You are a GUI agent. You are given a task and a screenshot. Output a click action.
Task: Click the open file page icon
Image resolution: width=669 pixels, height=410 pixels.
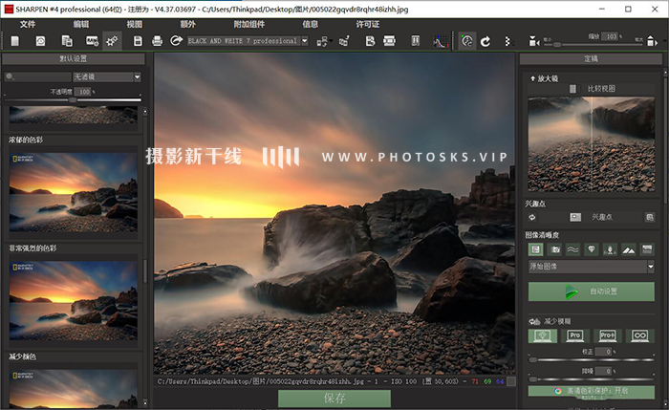click(x=15, y=41)
